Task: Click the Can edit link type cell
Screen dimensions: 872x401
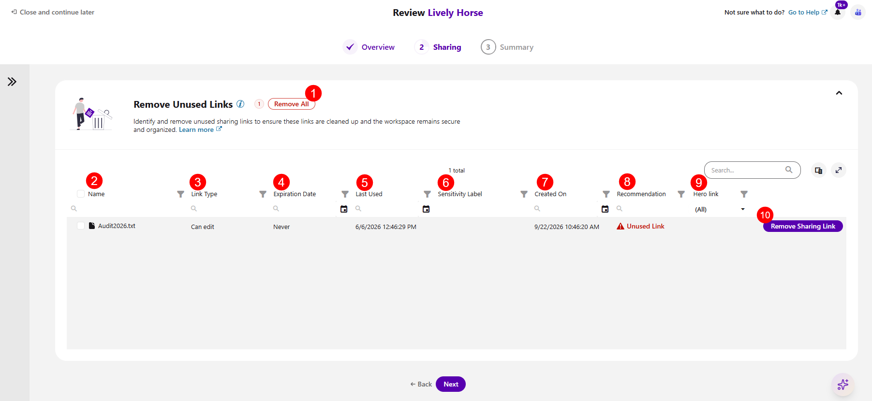Action: pyautogui.click(x=203, y=227)
